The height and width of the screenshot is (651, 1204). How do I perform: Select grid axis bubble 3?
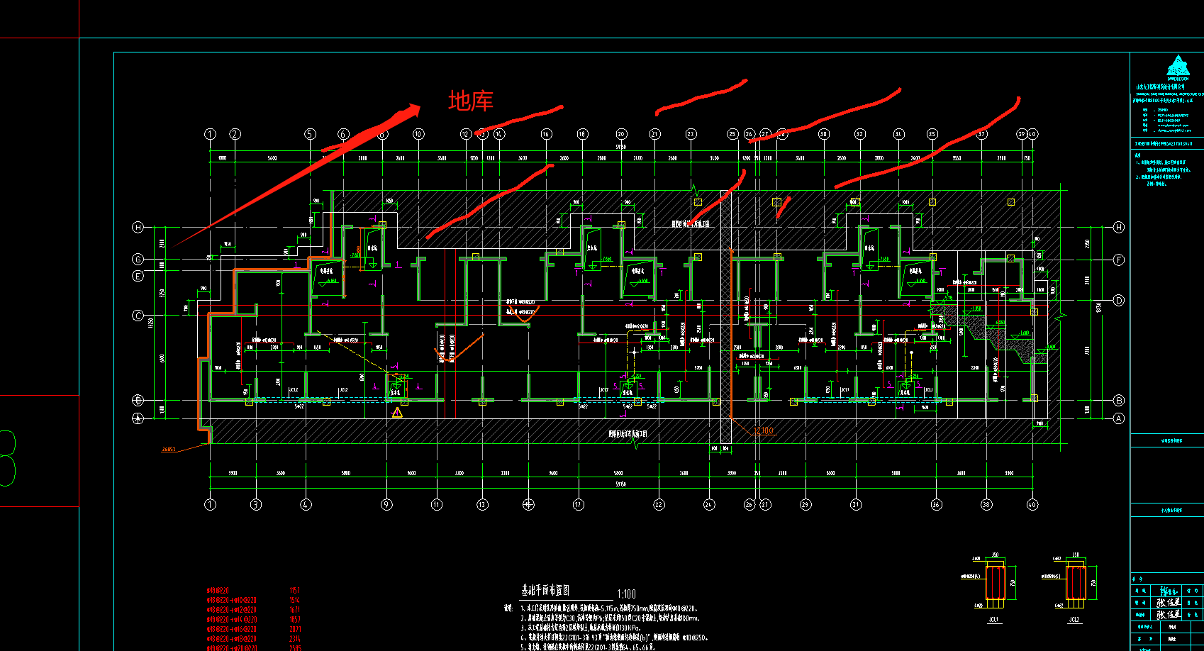256,505
